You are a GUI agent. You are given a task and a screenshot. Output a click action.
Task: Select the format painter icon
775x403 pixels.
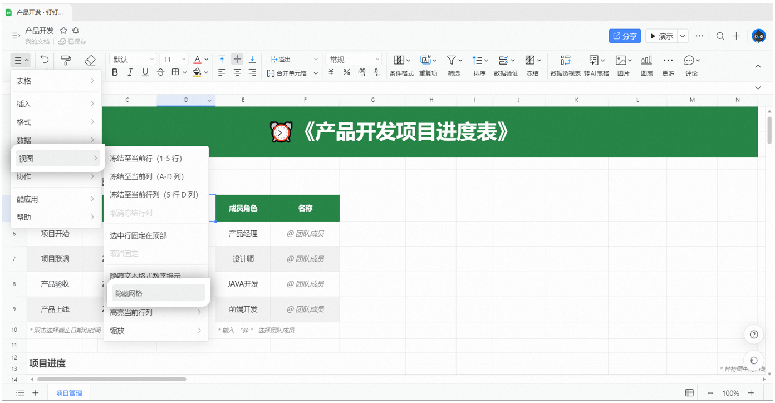[66, 60]
